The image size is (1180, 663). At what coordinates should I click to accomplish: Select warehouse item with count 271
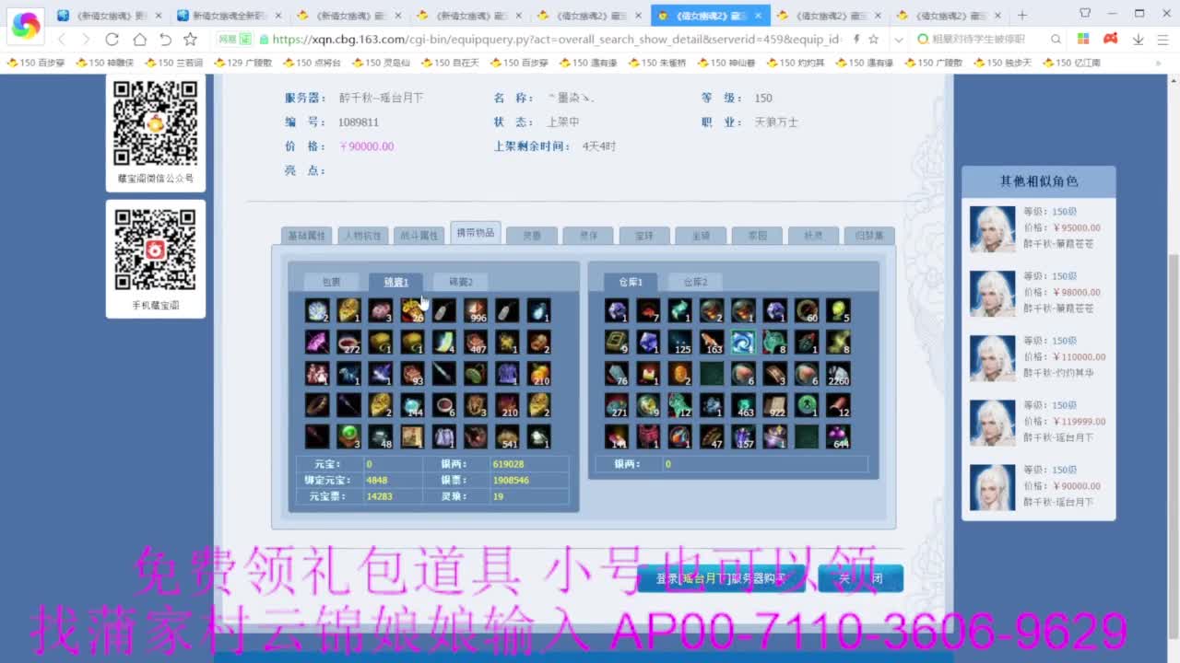pyautogui.click(x=617, y=405)
